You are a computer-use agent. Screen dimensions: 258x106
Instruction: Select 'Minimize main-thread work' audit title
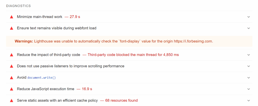[x=40, y=17]
